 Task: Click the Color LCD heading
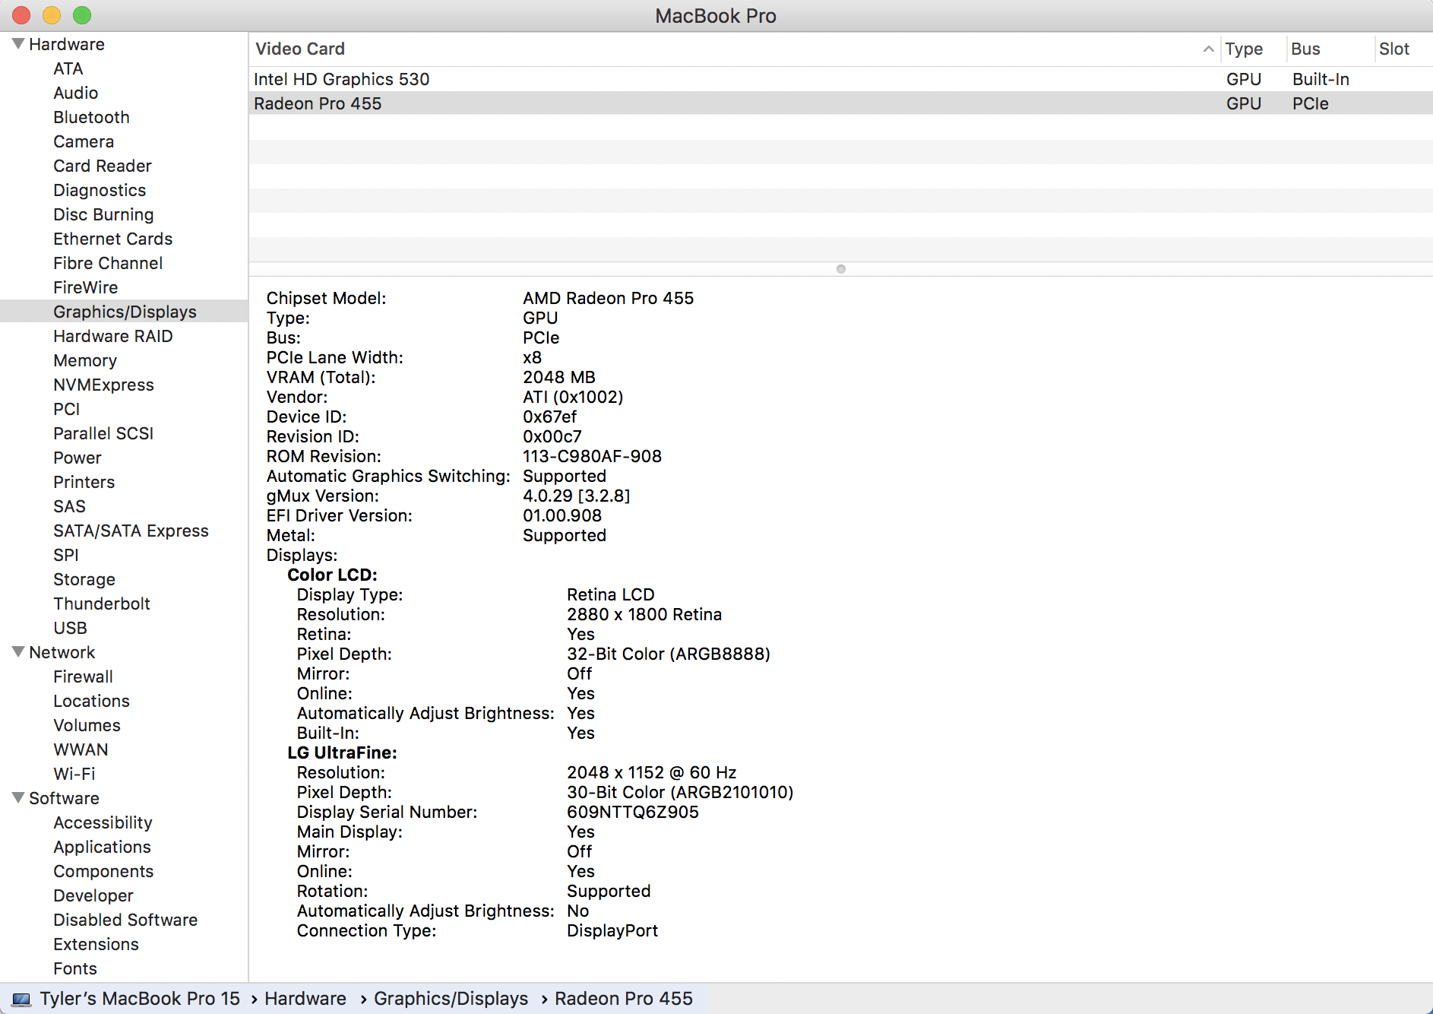(x=332, y=575)
